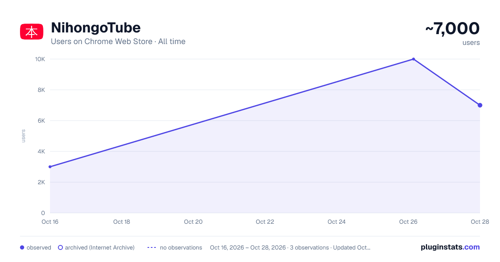Screen dimensions: 500x262
Task: Click the vertical 'users' axis title
Action: click(23, 136)
